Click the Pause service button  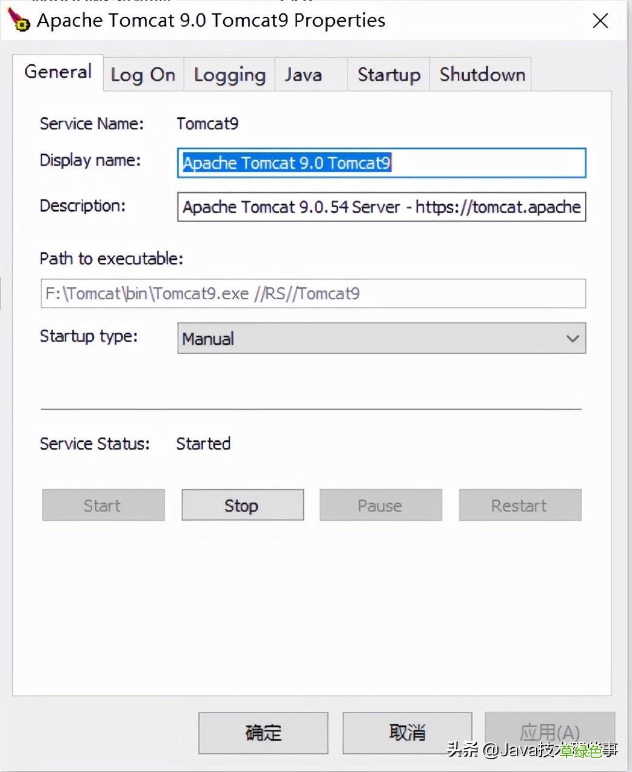point(381,505)
